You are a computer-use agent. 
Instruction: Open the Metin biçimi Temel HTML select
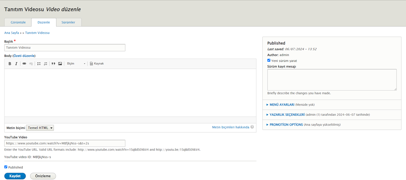click(40, 128)
